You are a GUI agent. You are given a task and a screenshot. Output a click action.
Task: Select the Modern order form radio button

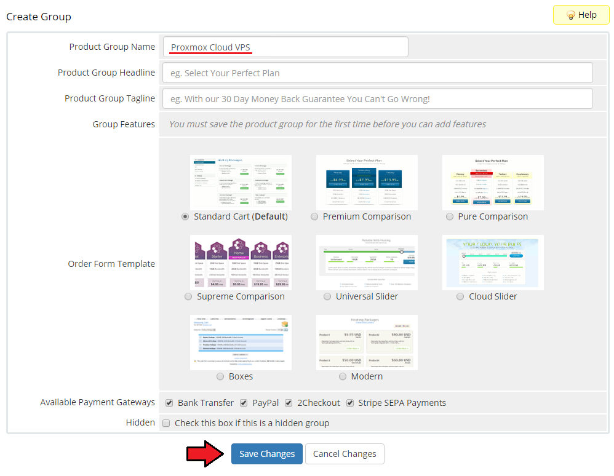343,376
